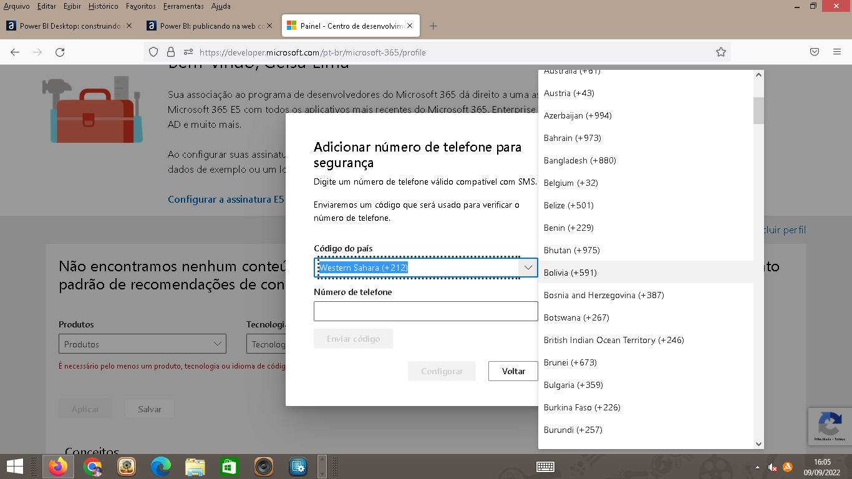Select Burundi (+257) from list
This screenshot has height=479, width=852.
point(646,430)
